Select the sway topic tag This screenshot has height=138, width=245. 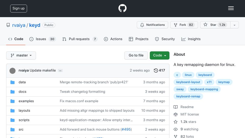[180, 89]
